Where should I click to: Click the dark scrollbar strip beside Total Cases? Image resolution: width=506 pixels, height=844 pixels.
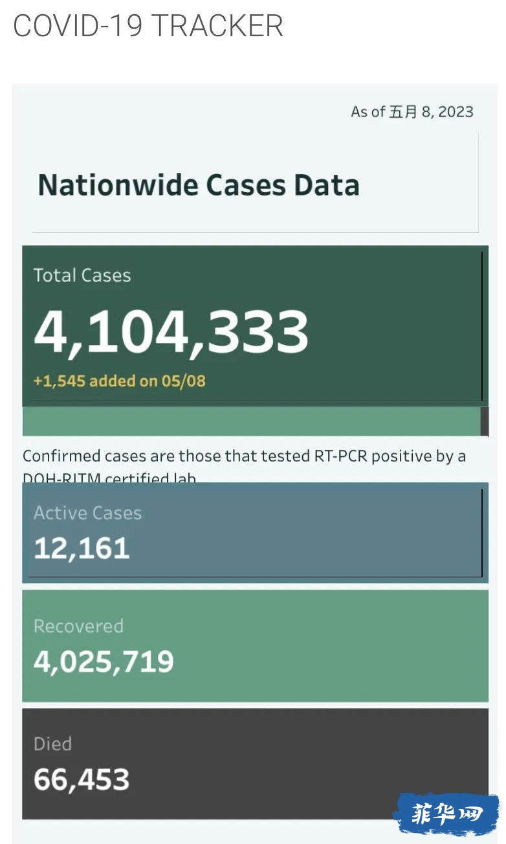coord(485,422)
